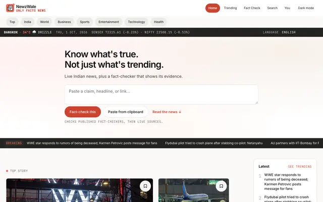Click the Thu, 1 Oct, 2026 date
Viewport: 323px width, 202px height.
pyautogui.click(x=72, y=32)
